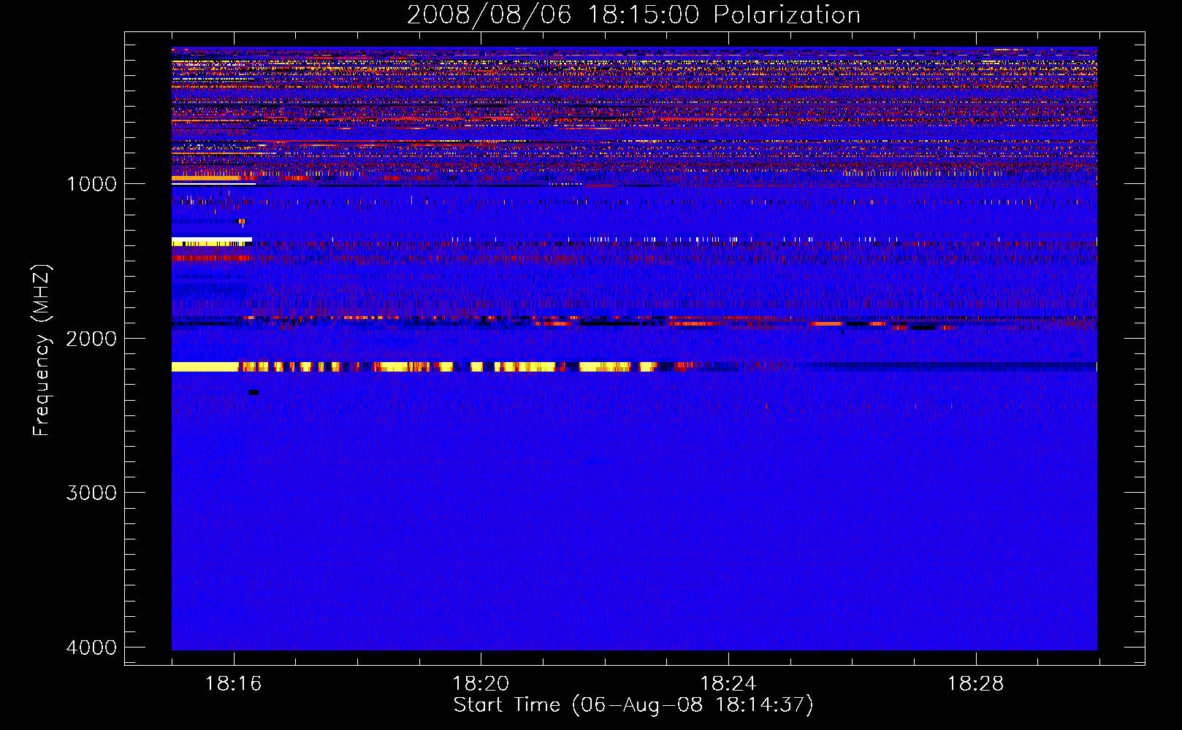The width and height of the screenshot is (1182, 730).
Task: Select the 4000 MHz frequency axis label
Action: pos(91,648)
